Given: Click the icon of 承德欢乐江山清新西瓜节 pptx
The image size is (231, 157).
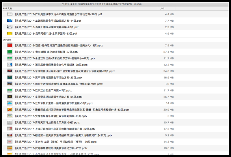Looking at the screenshot, I should [x=10, y=58].
